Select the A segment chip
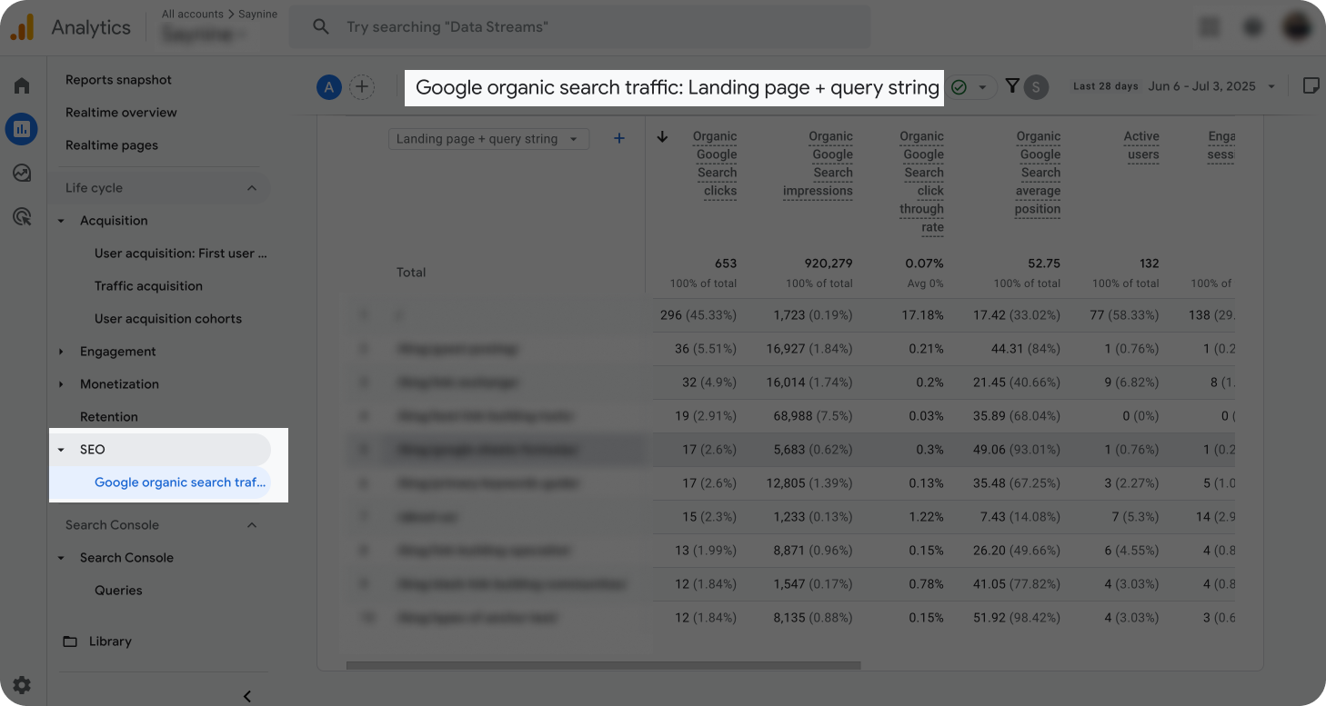 328,87
